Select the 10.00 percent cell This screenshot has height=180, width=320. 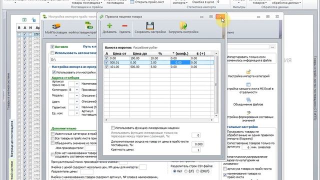(160, 58)
